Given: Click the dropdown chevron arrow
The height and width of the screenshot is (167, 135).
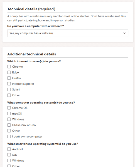Looking at the screenshot, I should (124, 33).
